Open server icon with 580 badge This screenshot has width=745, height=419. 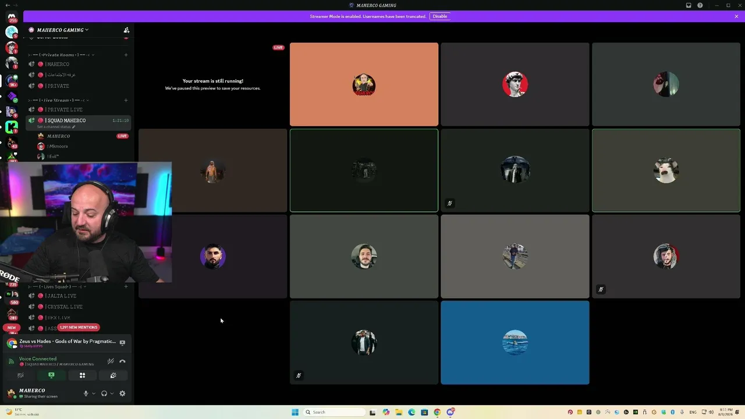click(12, 298)
